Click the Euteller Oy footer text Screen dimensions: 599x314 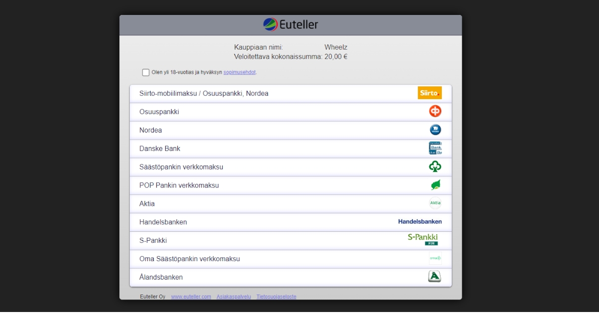pyautogui.click(x=153, y=297)
